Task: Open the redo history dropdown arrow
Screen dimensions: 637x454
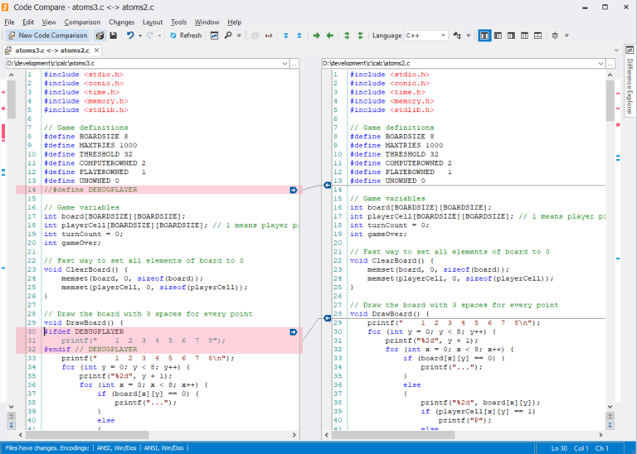Action: pyautogui.click(x=159, y=36)
